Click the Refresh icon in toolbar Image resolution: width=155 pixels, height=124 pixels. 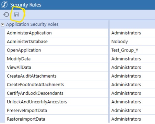pyautogui.click(x=6, y=15)
